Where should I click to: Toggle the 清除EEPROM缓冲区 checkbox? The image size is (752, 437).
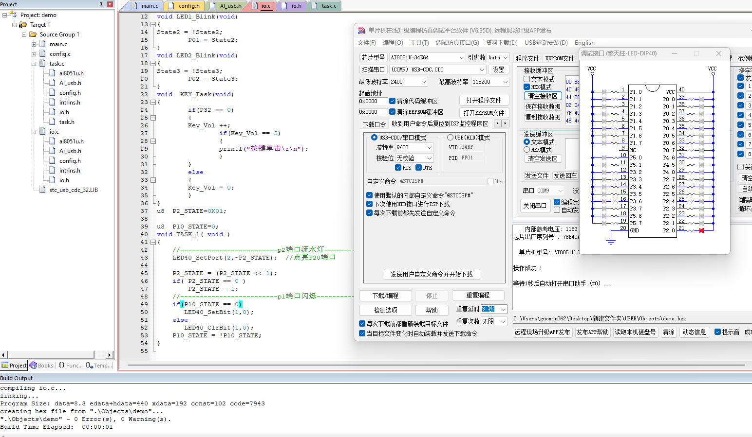[393, 112]
